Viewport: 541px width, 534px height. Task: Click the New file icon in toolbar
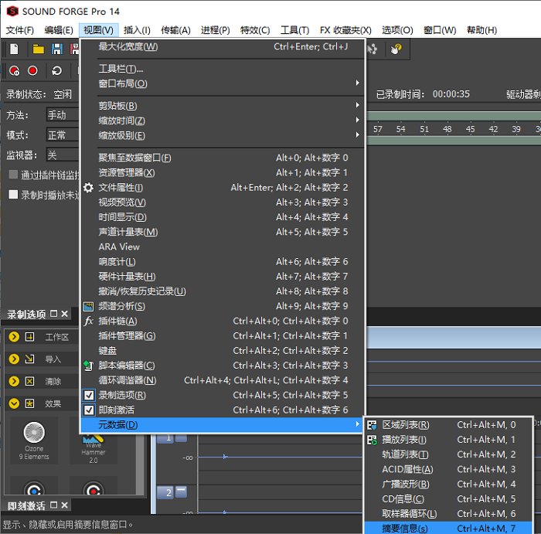(14, 49)
